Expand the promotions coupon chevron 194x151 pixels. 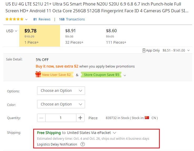tap(125, 75)
